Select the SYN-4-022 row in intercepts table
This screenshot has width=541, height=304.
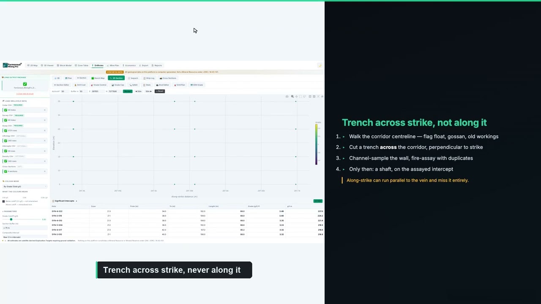(187, 211)
